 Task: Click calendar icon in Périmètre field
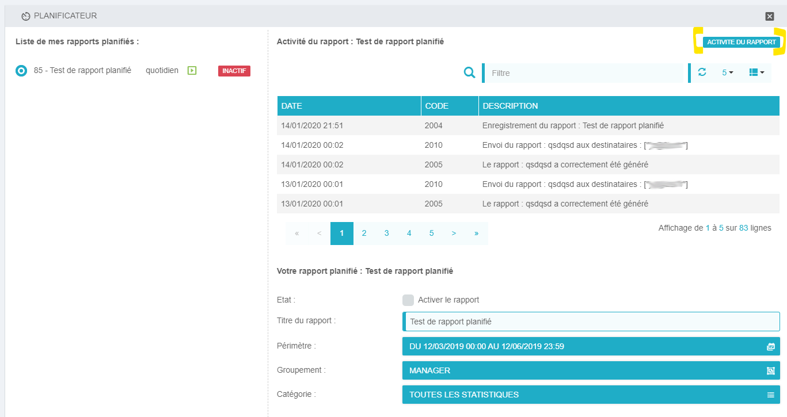[x=770, y=347]
